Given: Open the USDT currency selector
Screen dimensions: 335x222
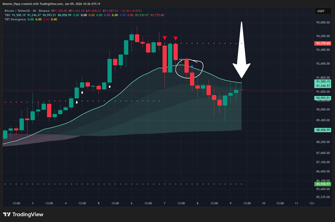Looking at the screenshot, I should point(321,11).
